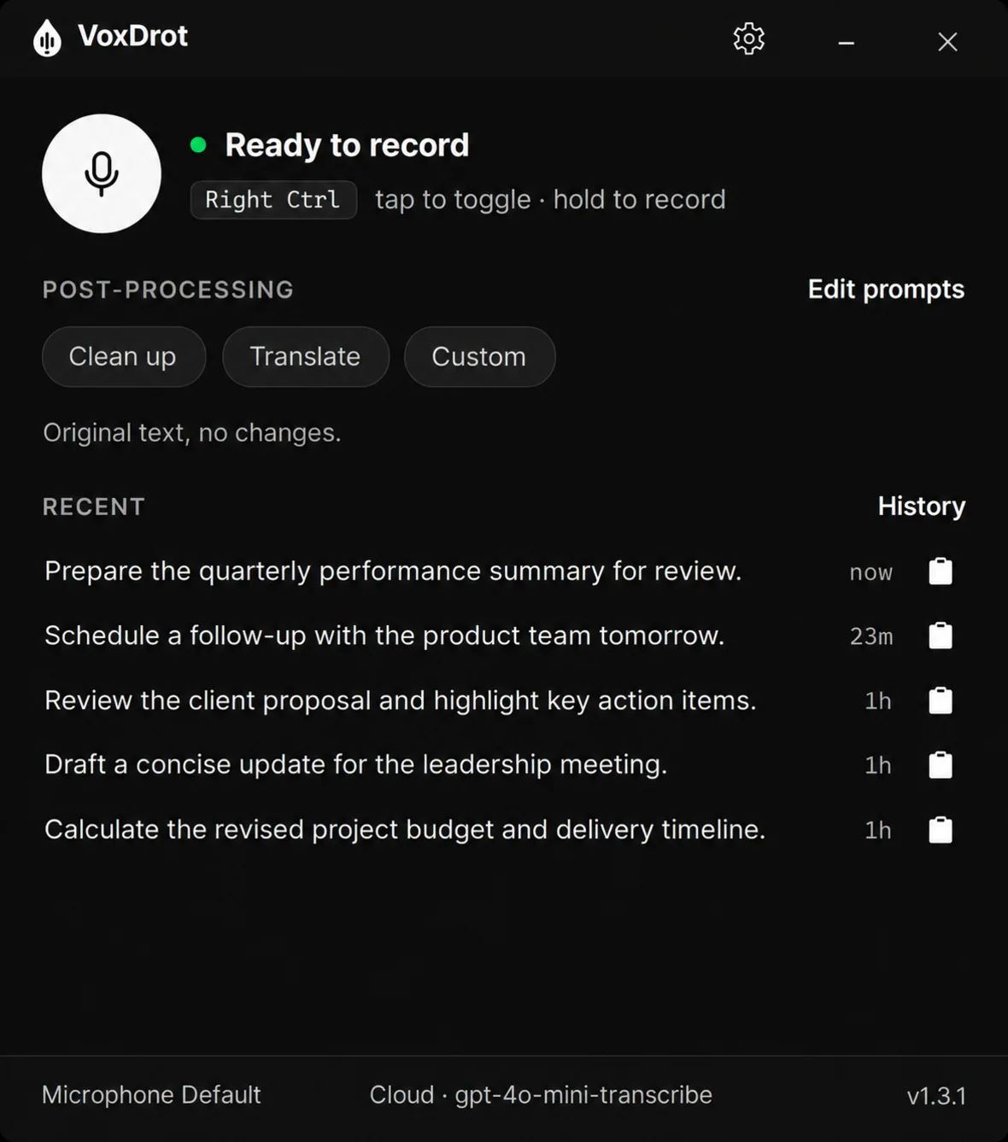Click Cloud gpt-4o-mini-transcribe model label
Image resolution: width=1008 pixels, height=1142 pixels.
click(x=541, y=1095)
